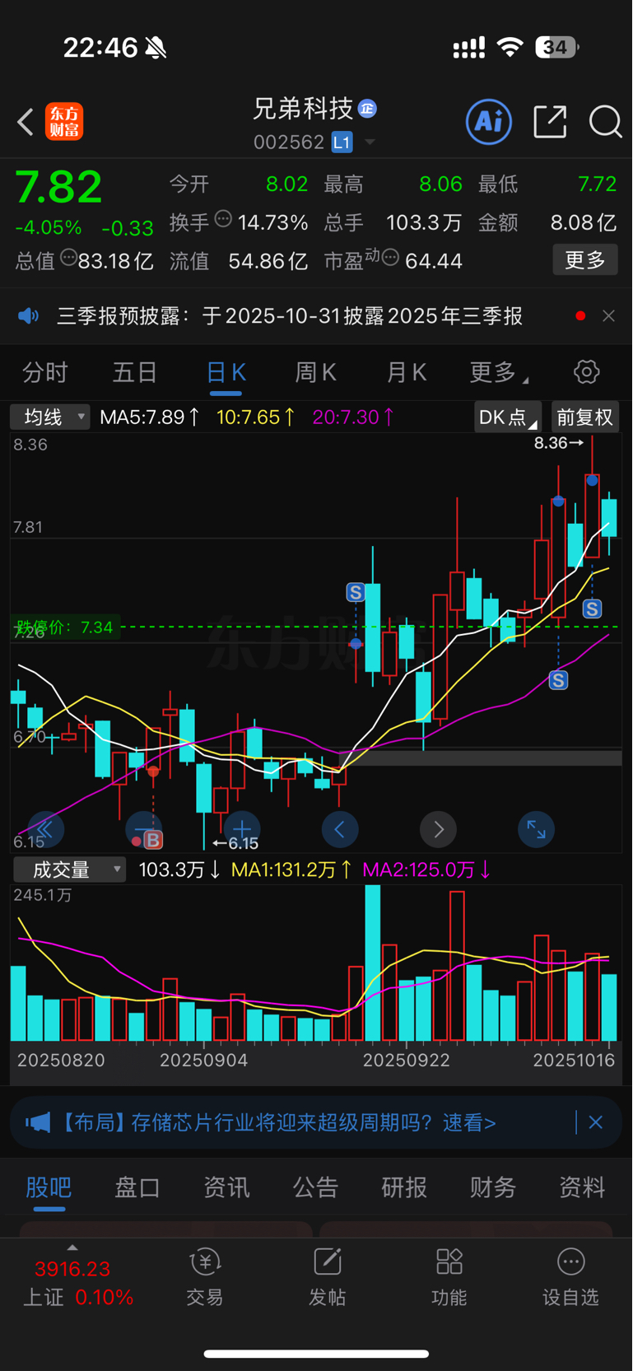Move chart one step right
Viewport: 633px width, 1371px height.
[439, 829]
